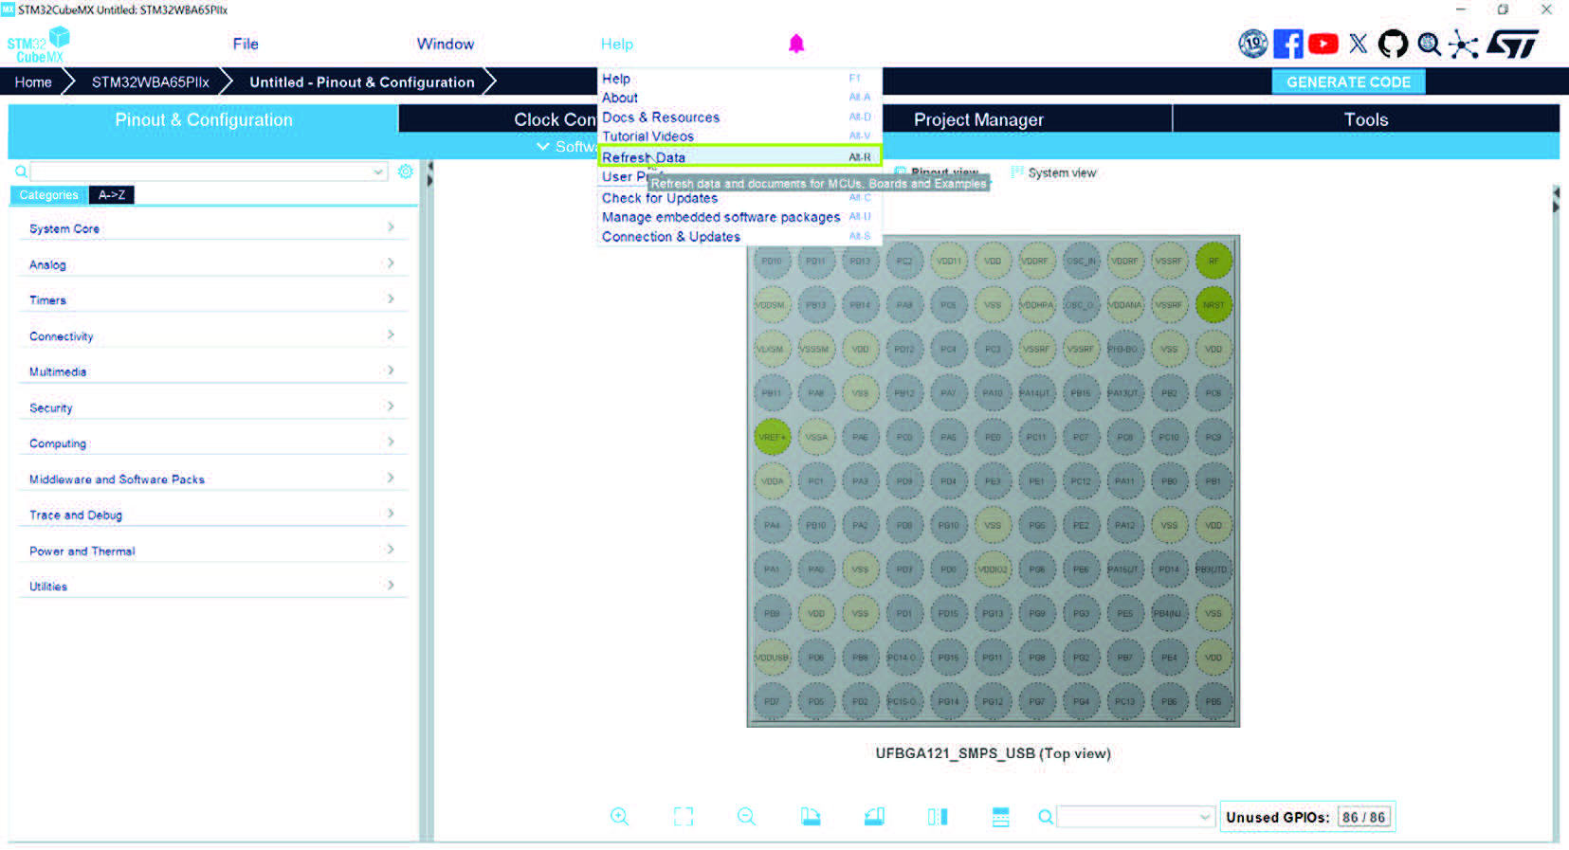The image size is (1569, 850).
Task: Click the Unused GPIOs 86 / 86 counter
Action: tap(1307, 817)
